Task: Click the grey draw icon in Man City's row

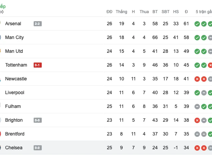Action: [210, 38]
